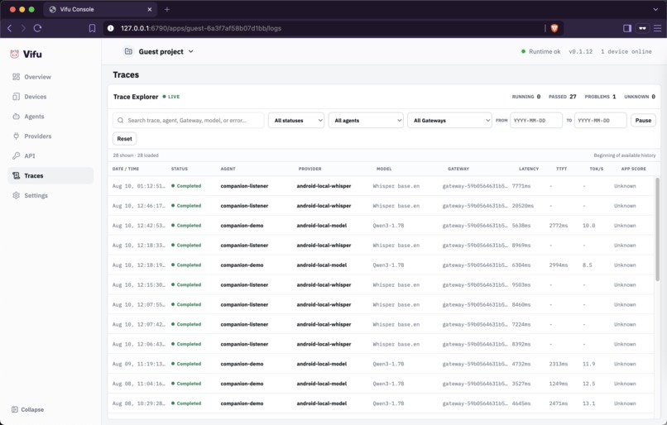The width and height of the screenshot is (667, 425).
Task: Click the FROM date input field
Action: 536,120
